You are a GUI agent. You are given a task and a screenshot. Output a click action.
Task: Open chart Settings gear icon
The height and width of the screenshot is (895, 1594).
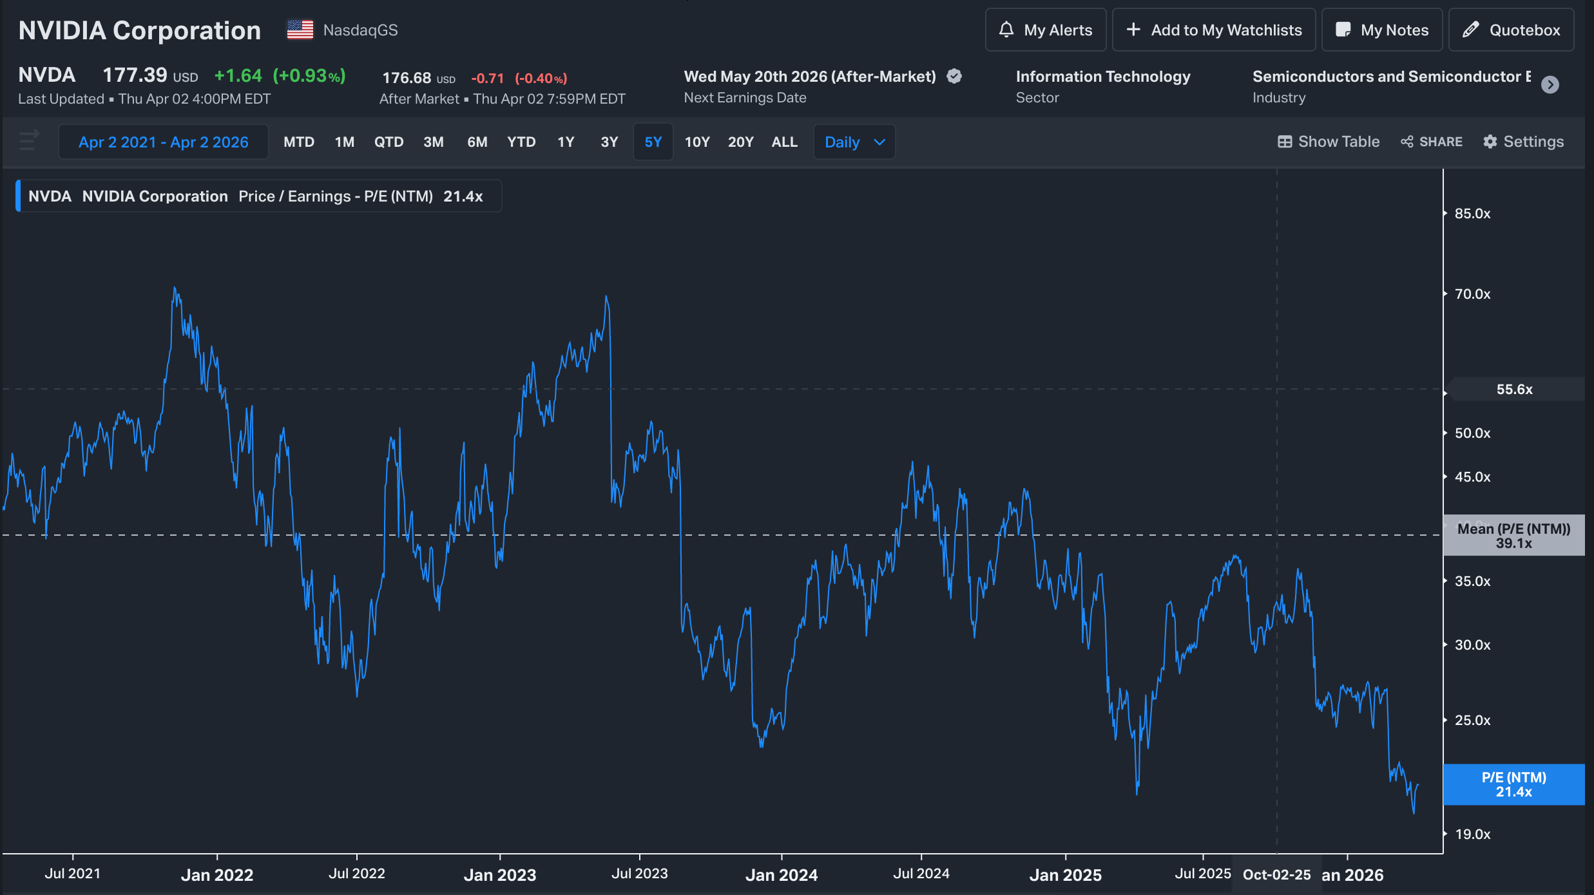tap(1490, 142)
